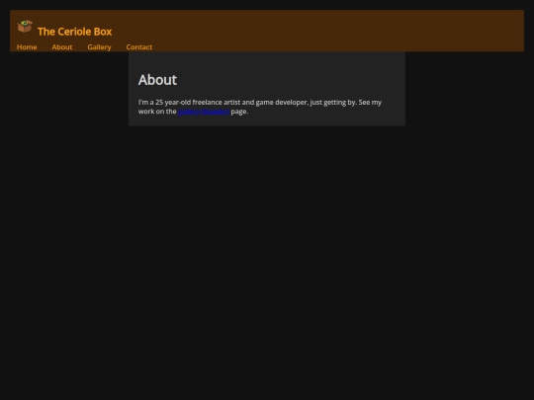The width and height of the screenshot is (534, 400).
Task: Click the text "freelance artist and game developer"
Action: click(x=249, y=103)
